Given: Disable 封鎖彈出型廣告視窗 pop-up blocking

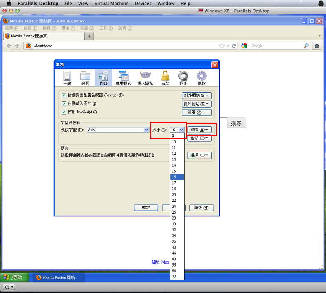Looking at the screenshot, I should [64, 95].
